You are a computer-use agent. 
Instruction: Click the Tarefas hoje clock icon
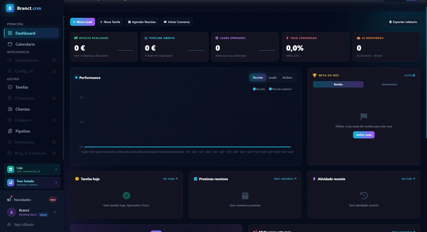point(77,179)
